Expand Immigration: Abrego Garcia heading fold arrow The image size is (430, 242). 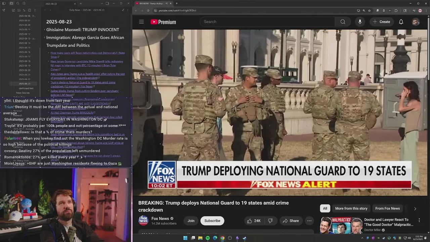tap(44, 38)
